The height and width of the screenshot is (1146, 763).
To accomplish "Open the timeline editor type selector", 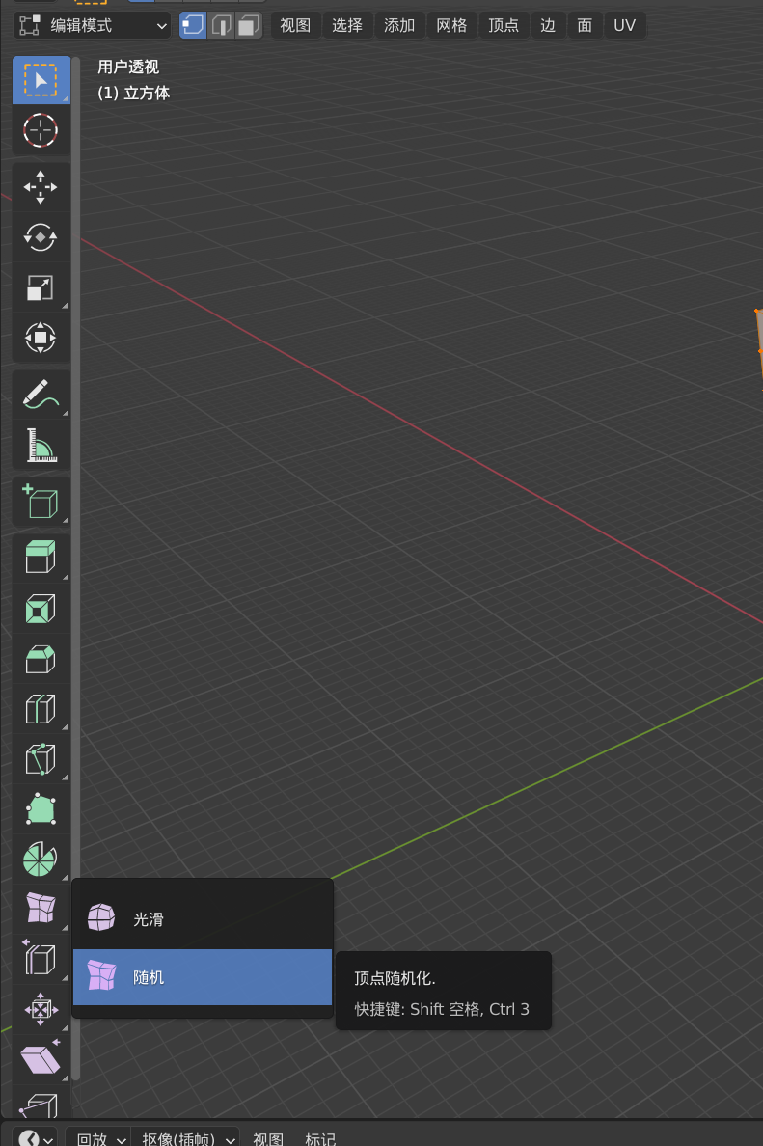I will pyautogui.click(x=35, y=1138).
